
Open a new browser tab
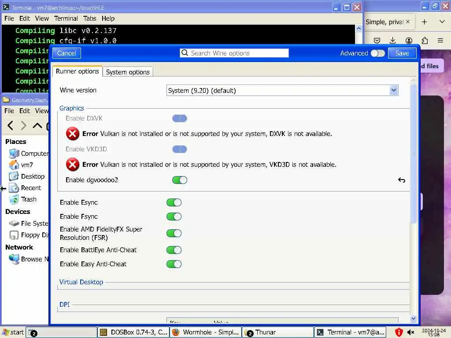[424, 22]
